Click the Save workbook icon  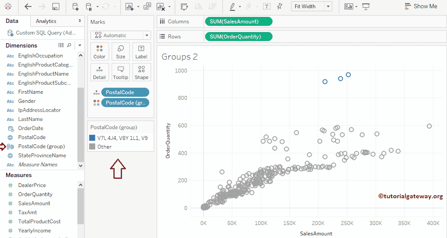pos(55,7)
